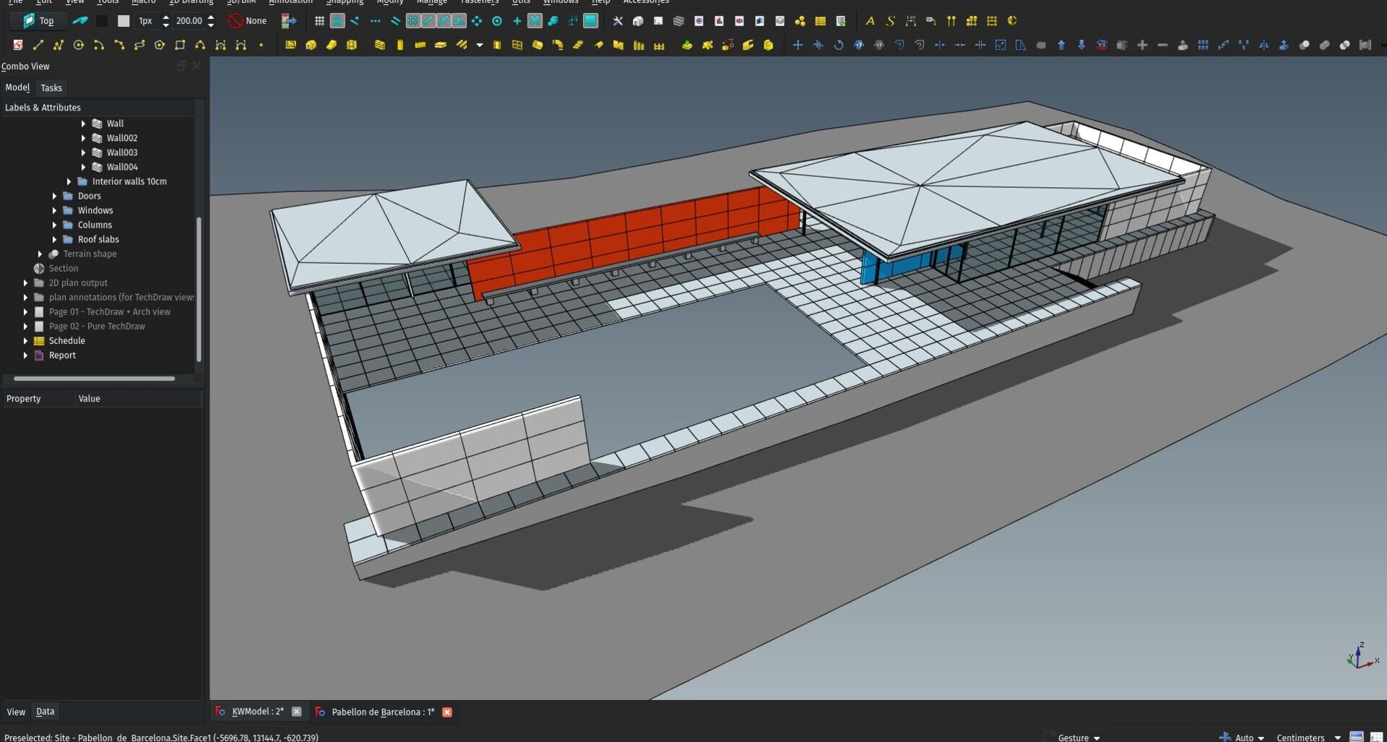Click the Text annotation 'A' icon
This screenshot has height=742, width=1387.
pos(870,21)
